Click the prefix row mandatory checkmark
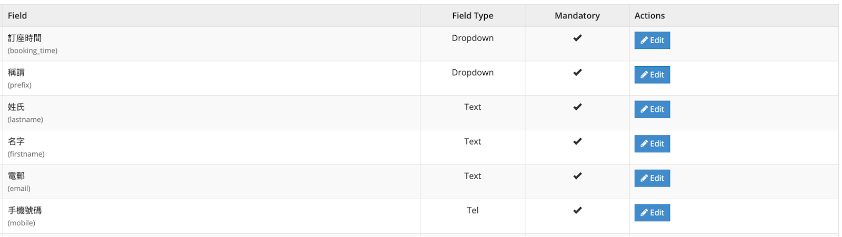This screenshot has width=842, height=237. click(577, 73)
